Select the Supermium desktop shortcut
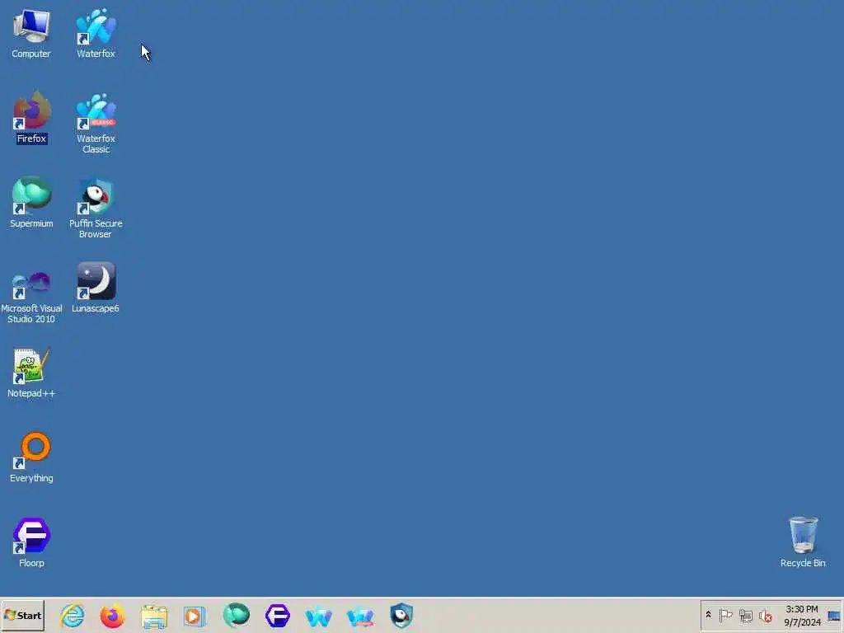Viewport: 844px width, 633px height. pos(31,203)
